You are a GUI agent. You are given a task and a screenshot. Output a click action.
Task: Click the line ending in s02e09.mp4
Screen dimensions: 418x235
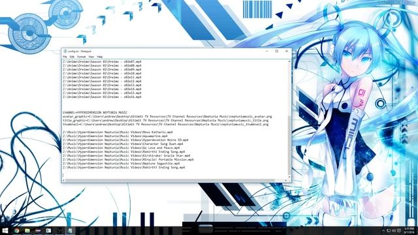pos(102,70)
